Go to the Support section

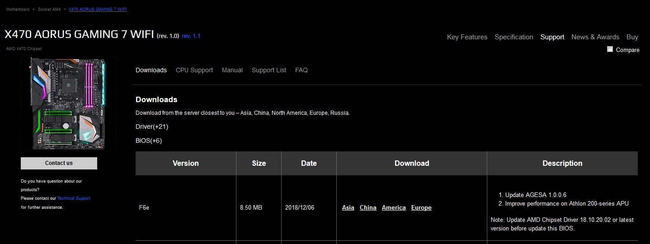point(552,37)
